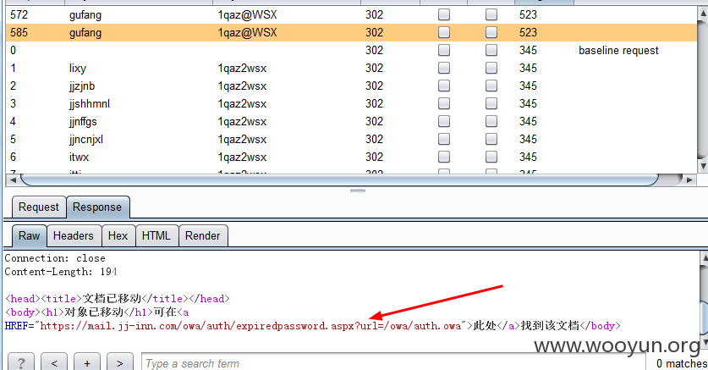
Task: Switch to the Request tab
Action: point(39,207)
